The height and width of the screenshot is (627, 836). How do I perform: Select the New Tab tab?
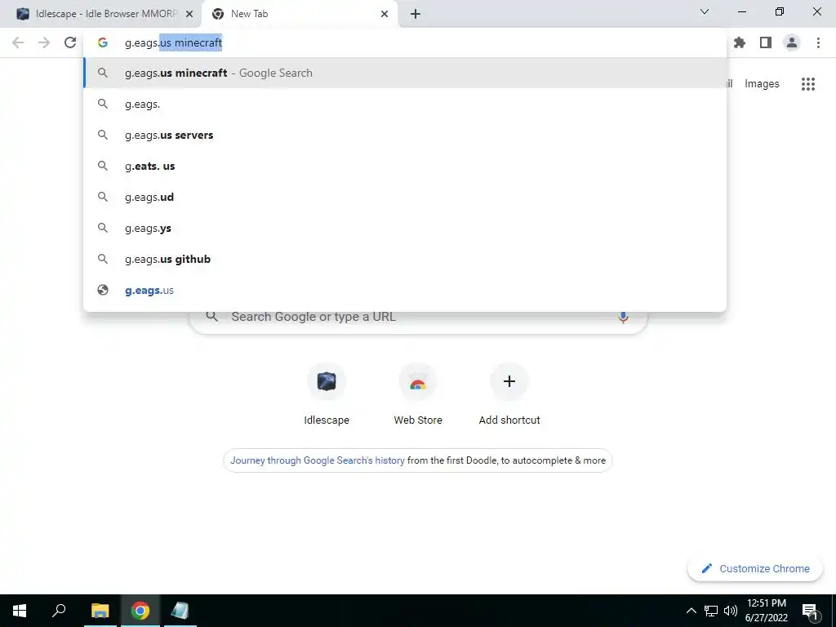point(299,14)
